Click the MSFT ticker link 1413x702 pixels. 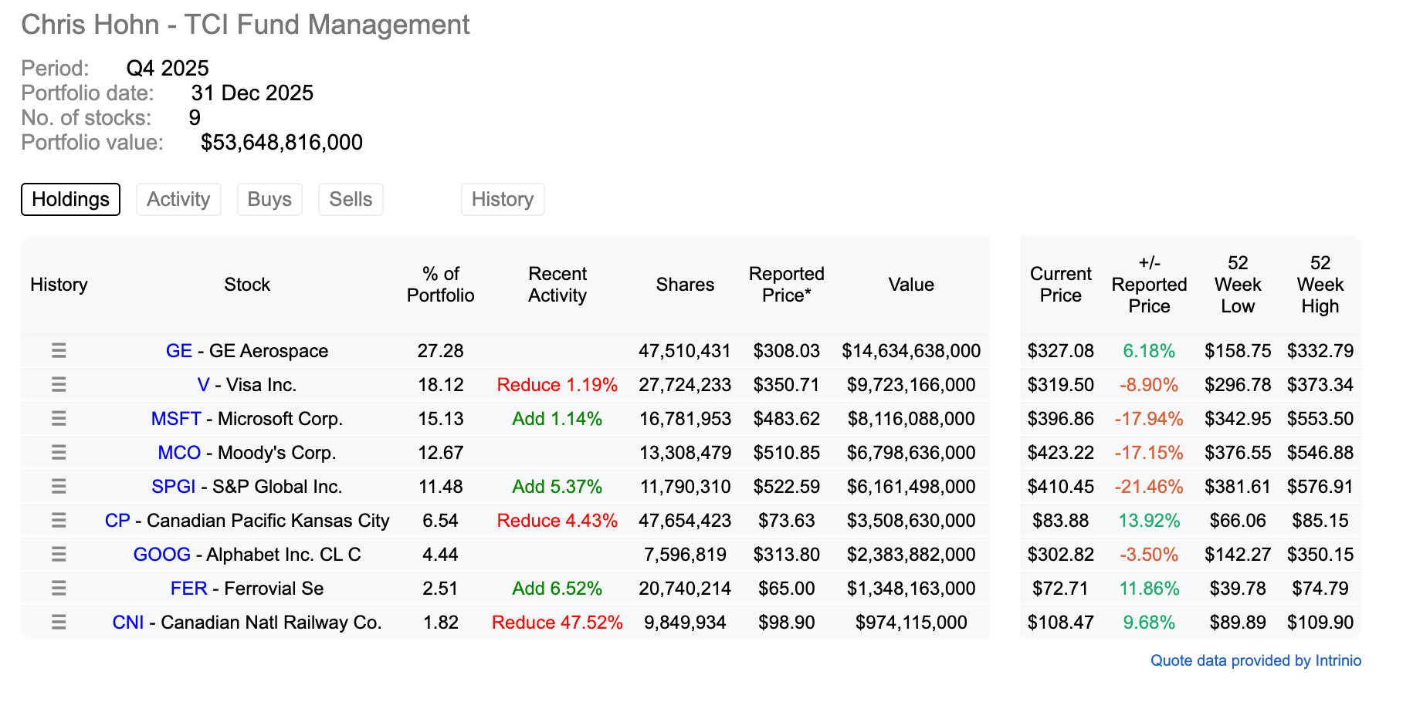click(176, 419)
